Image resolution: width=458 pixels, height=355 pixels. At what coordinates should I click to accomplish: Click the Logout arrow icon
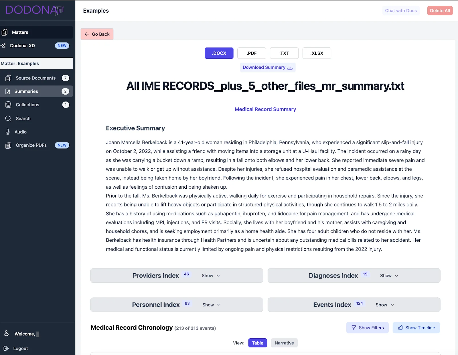pyautogui.click(x=6, y=348)
